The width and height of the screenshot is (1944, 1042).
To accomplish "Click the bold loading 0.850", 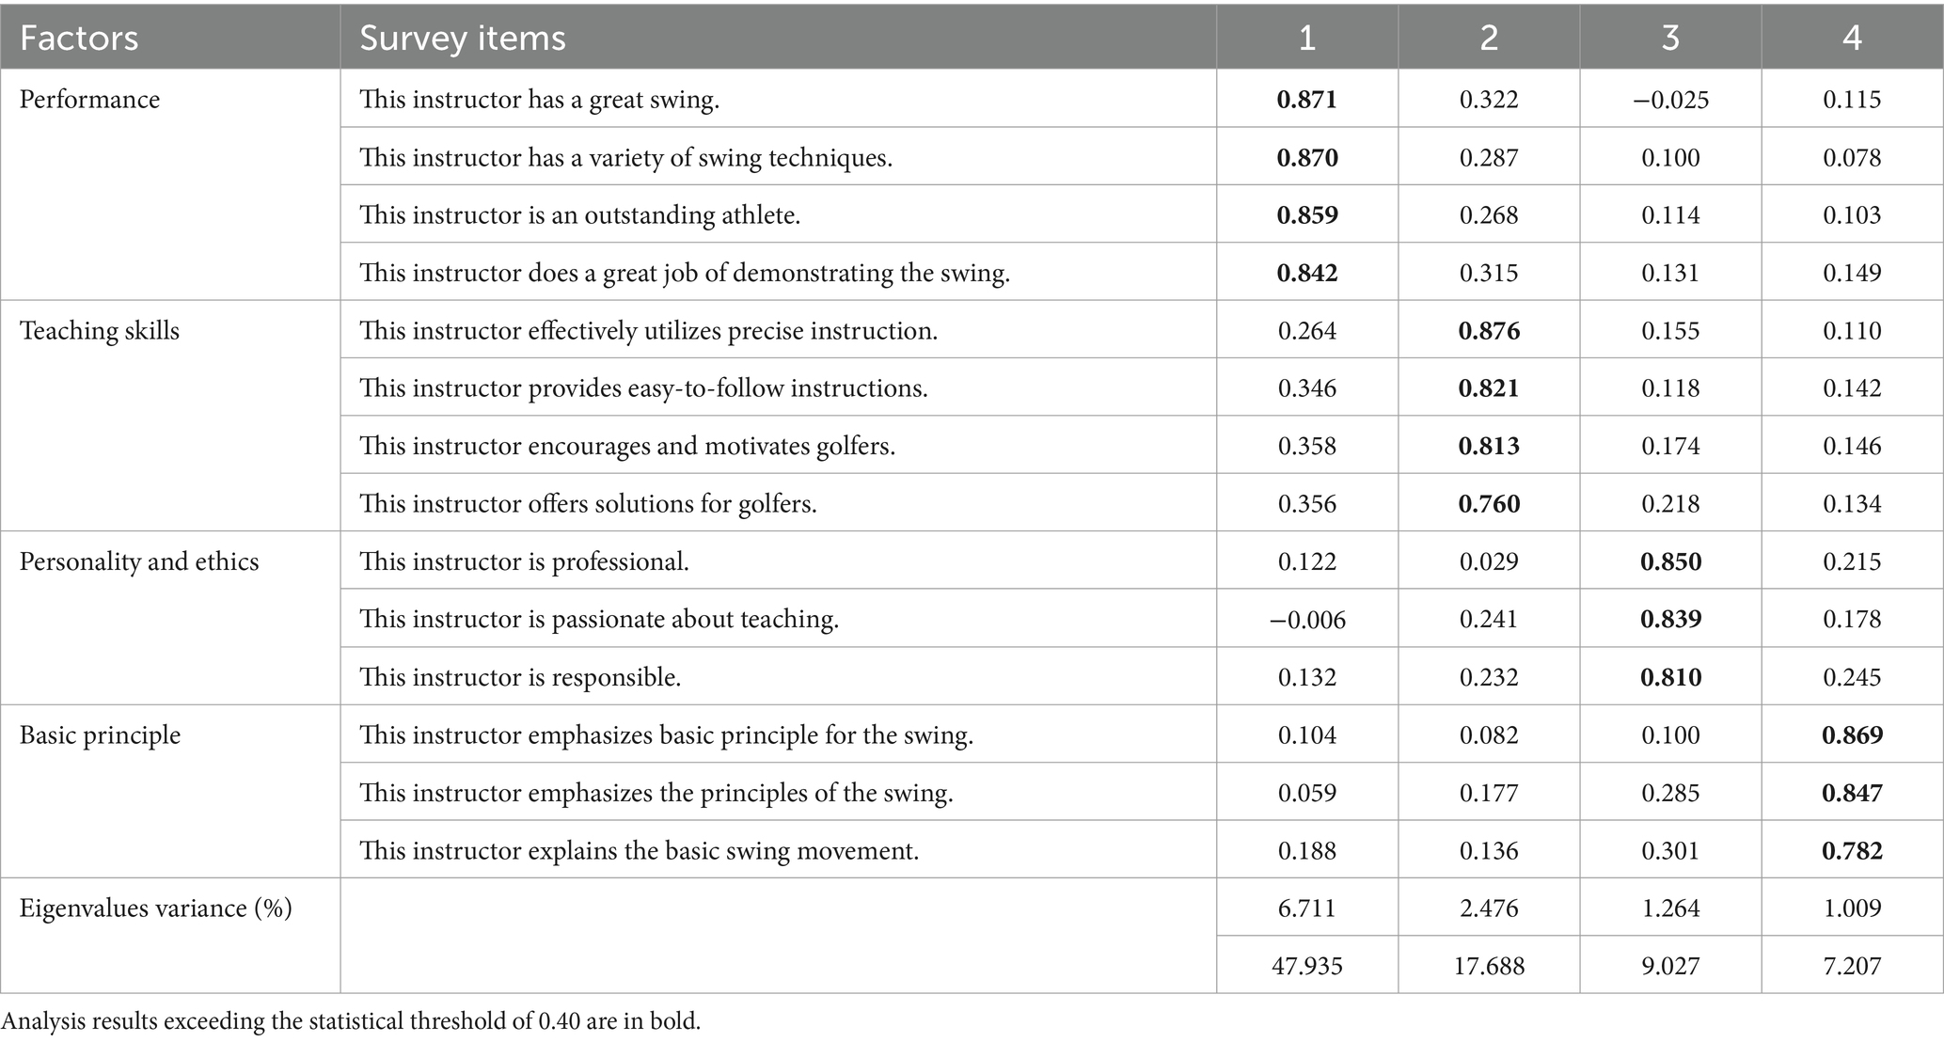I will point(1670,562).
